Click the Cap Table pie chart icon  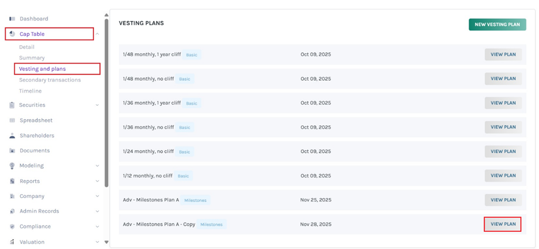[x=13, y=34]
